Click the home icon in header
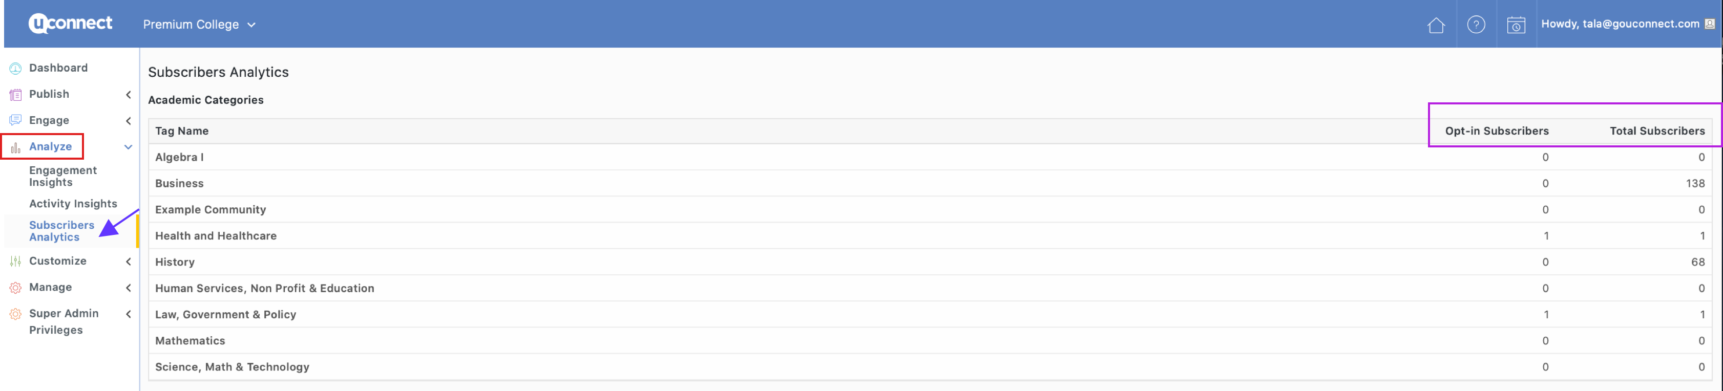This screenshot has width=1723, height=391. 1435,26
